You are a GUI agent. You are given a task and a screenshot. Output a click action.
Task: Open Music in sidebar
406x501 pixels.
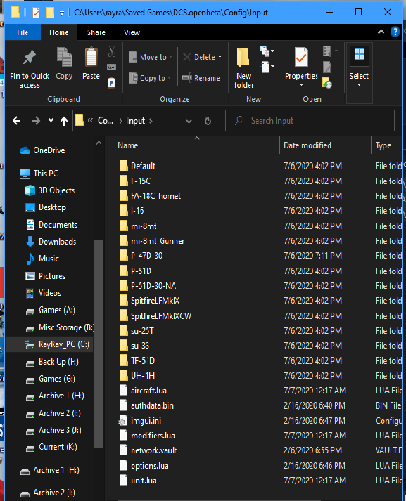[x=42, y=259]
